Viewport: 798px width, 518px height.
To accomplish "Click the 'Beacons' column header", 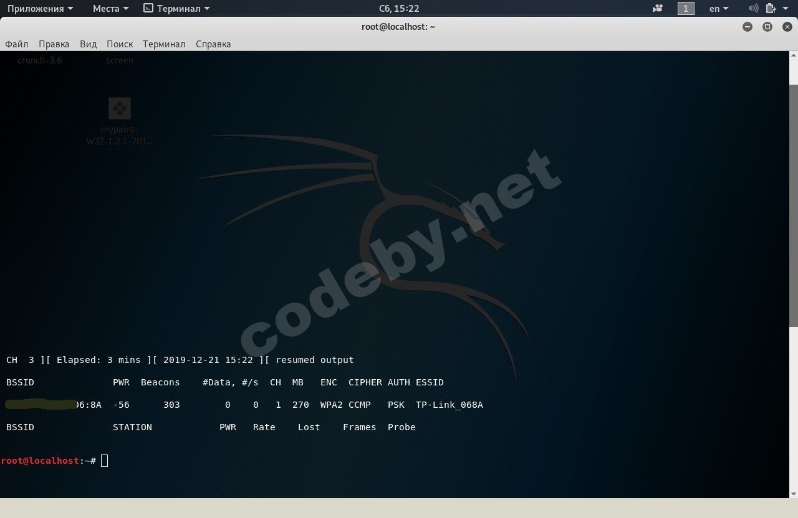I will point(160,382).
